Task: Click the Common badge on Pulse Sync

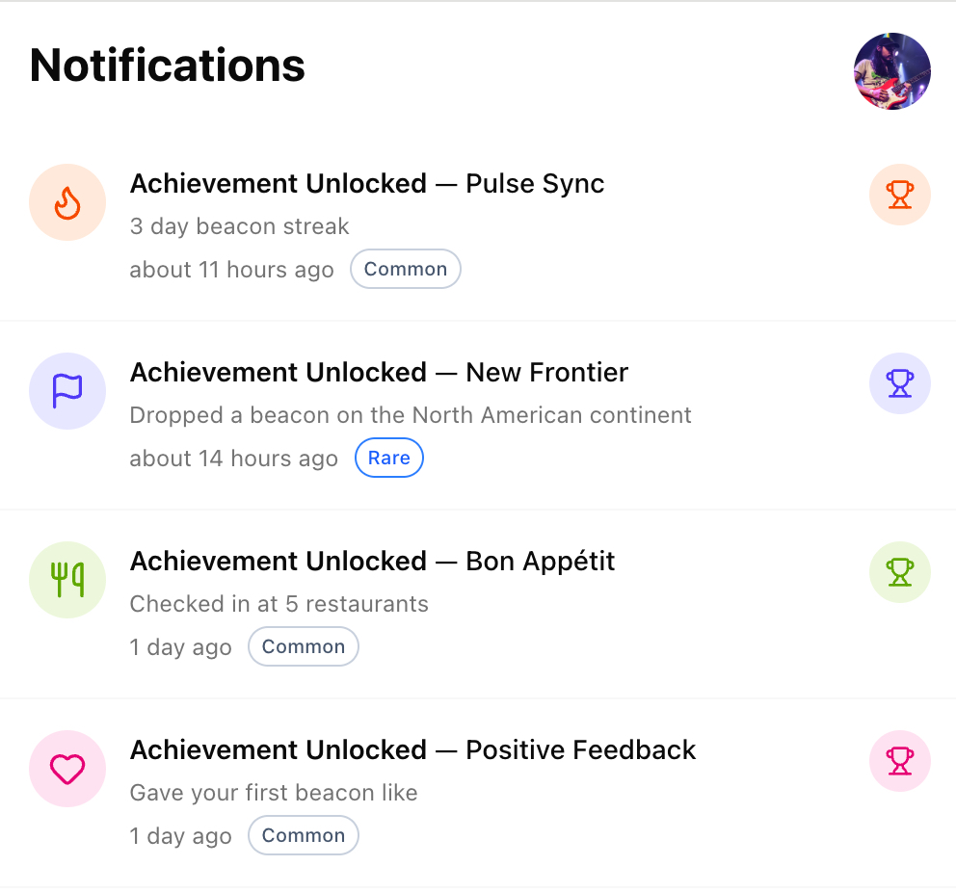Action: 405,270
